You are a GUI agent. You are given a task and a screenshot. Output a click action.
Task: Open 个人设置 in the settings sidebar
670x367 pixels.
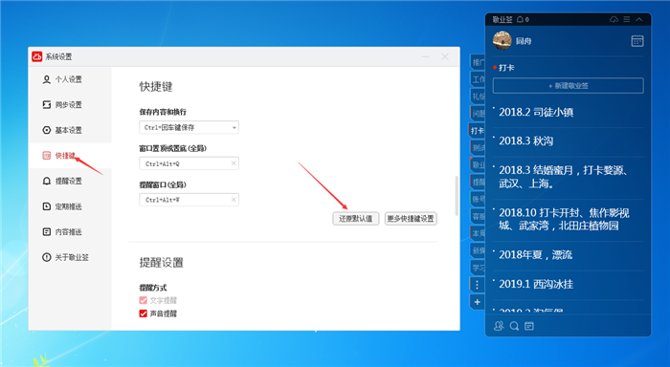[x=62, y=79]
